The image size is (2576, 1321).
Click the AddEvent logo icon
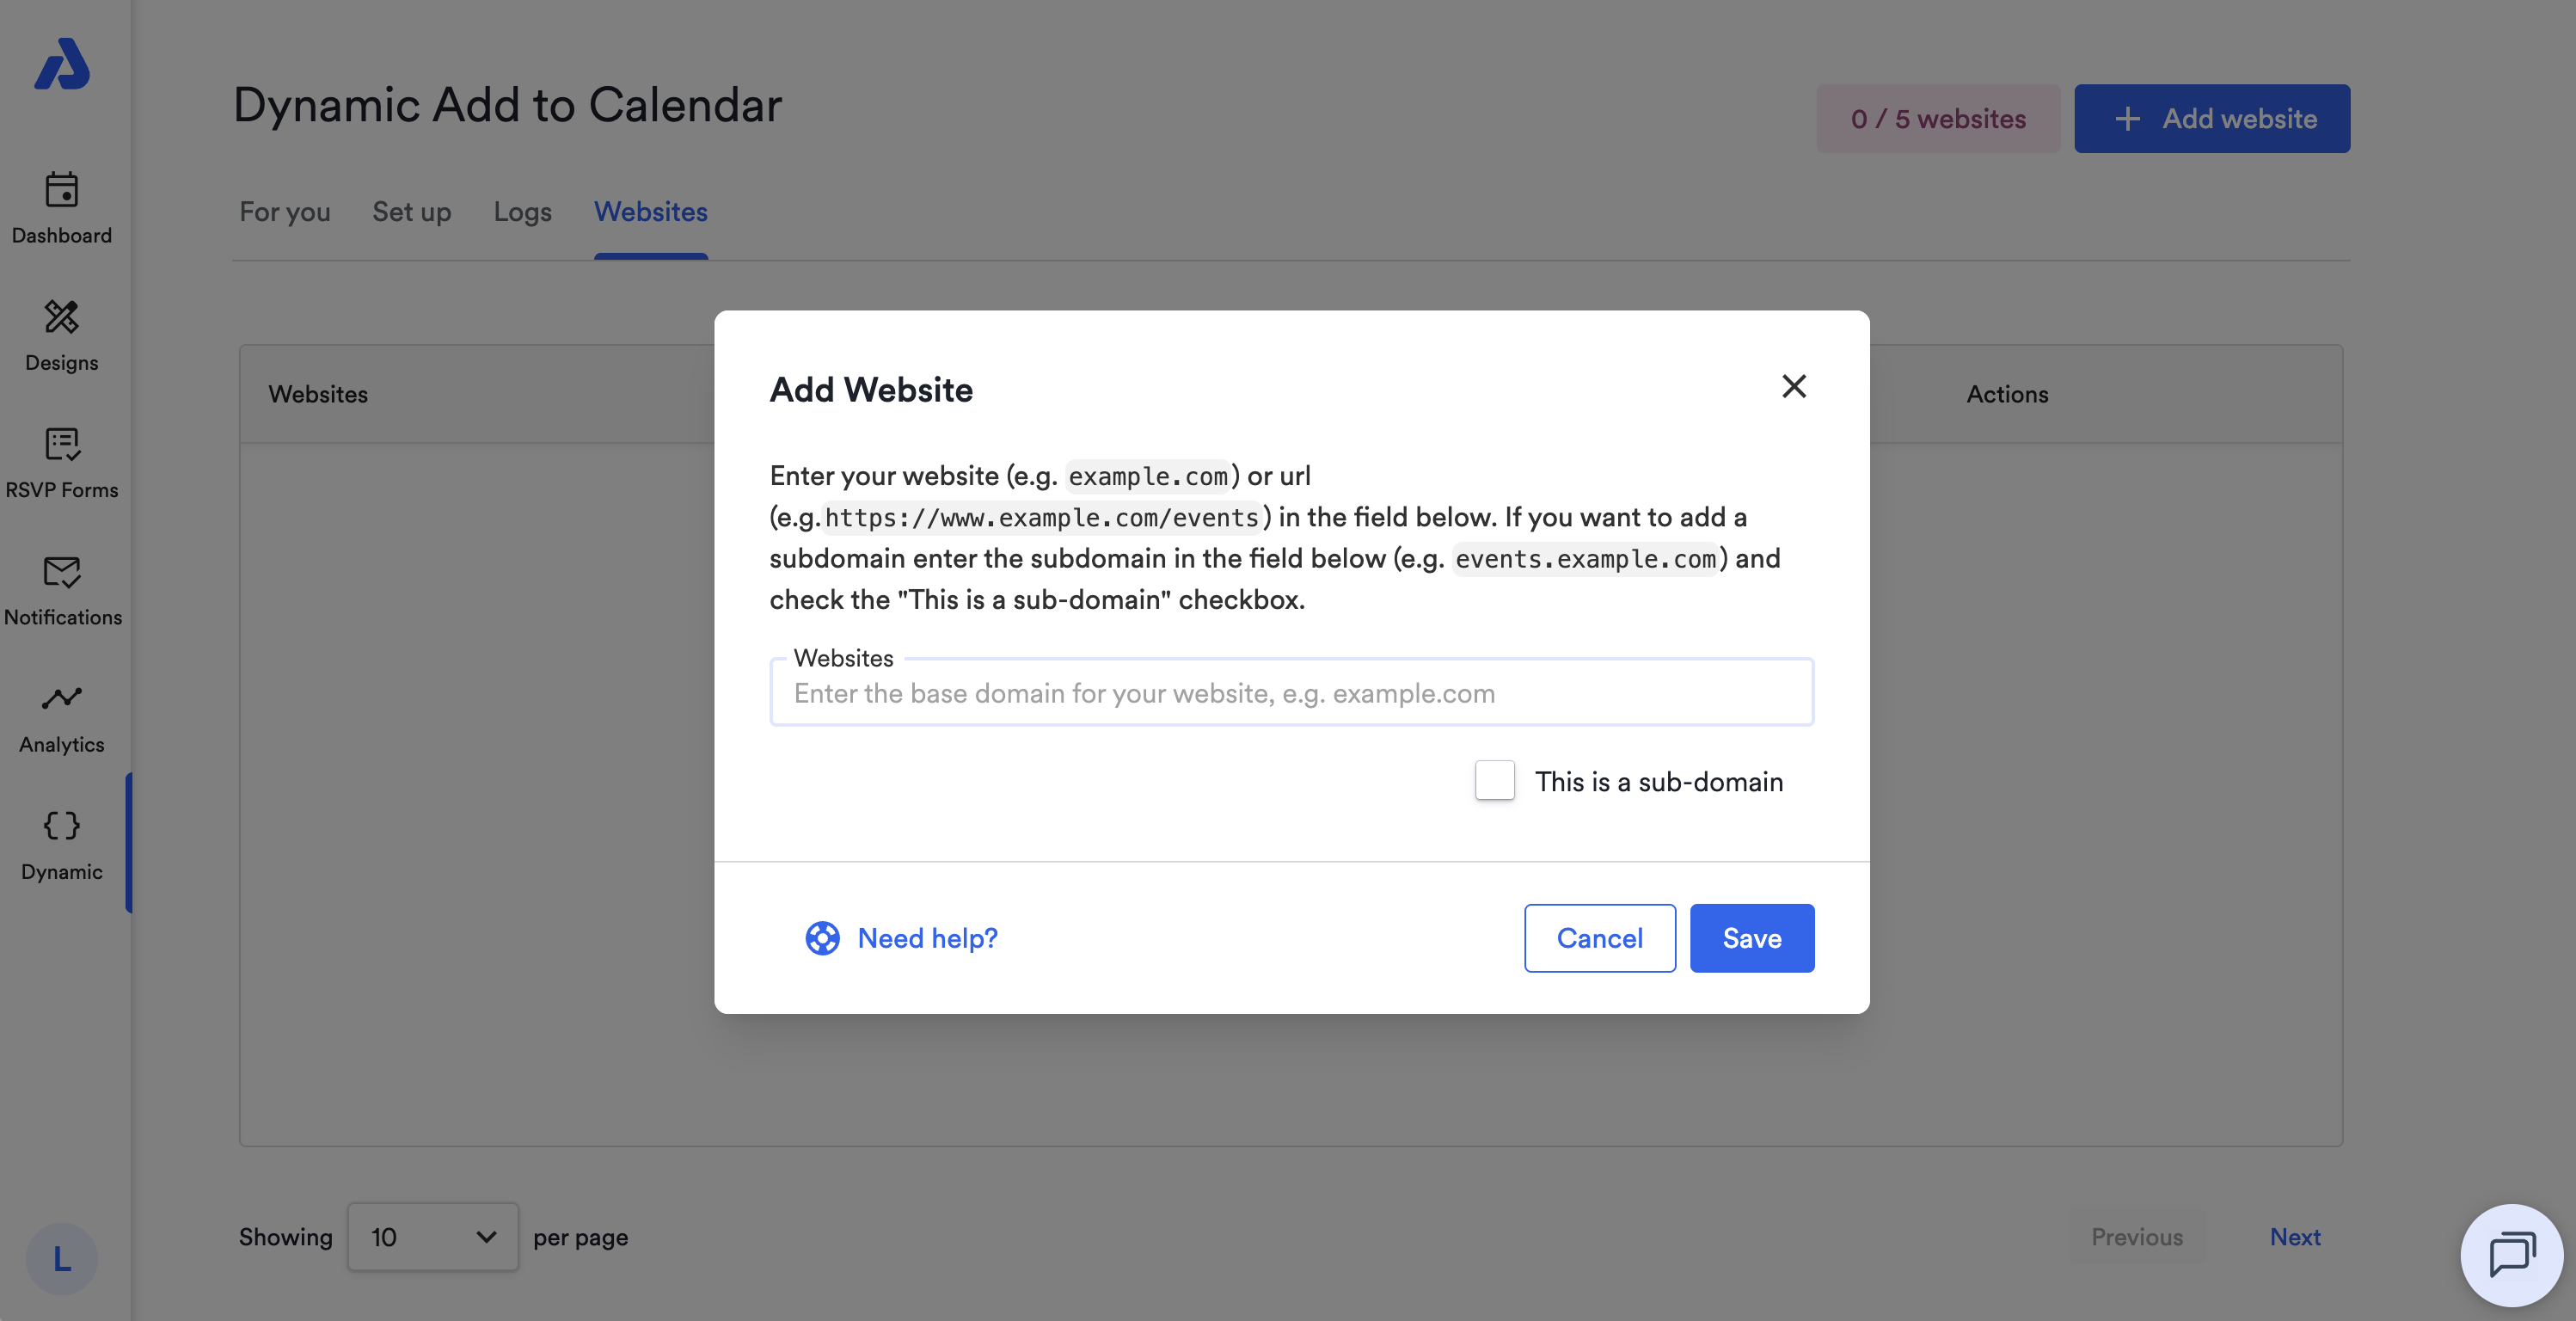62,64
